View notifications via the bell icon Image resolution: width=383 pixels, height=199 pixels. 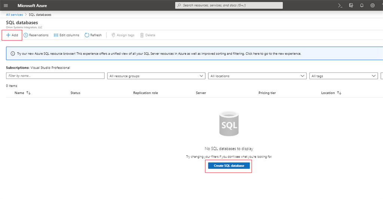pyautogui.click(x=362, y=6)
